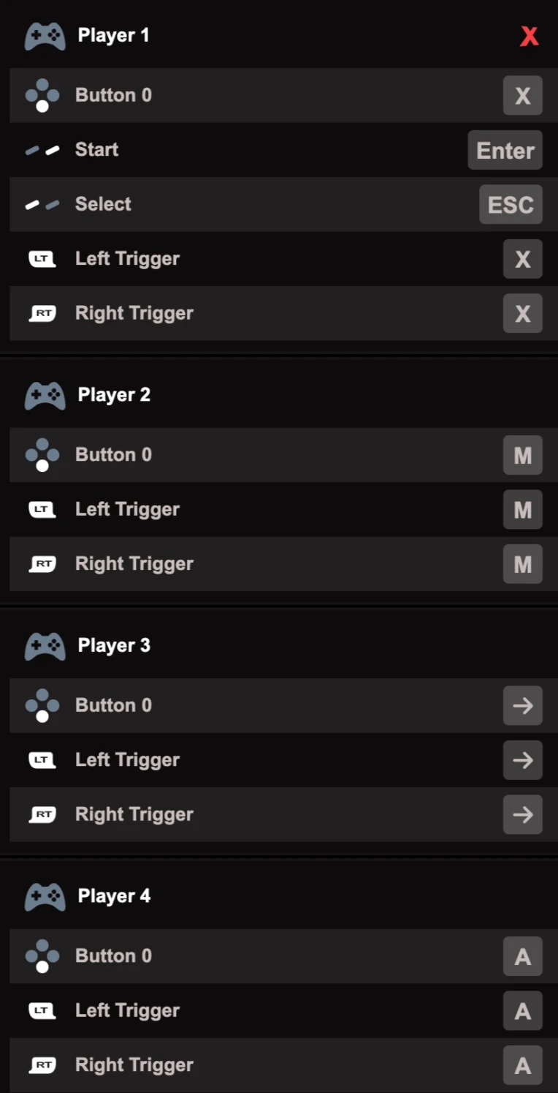Rebind Player 2 Left Trigger M key

(x=523, y=510)
